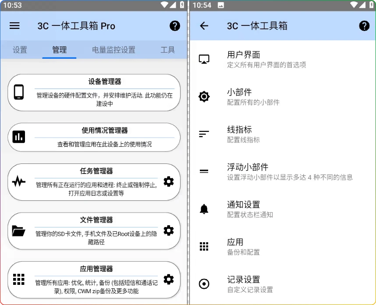Tap the help question mark on the Pro screen
The image size is (376, 305).
175,26
